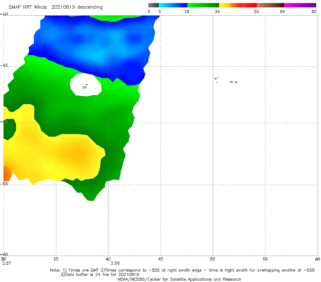Click the color bar label '18'
This screenshot has width=321, height=282.
pos(187,12)
